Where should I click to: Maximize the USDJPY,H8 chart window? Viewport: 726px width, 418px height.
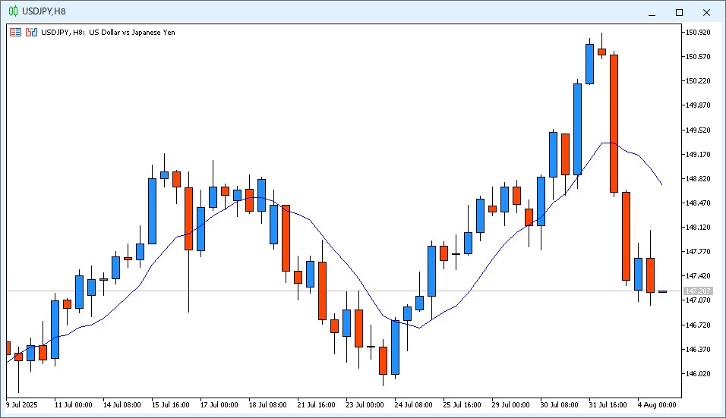click(x=679, y=12)
